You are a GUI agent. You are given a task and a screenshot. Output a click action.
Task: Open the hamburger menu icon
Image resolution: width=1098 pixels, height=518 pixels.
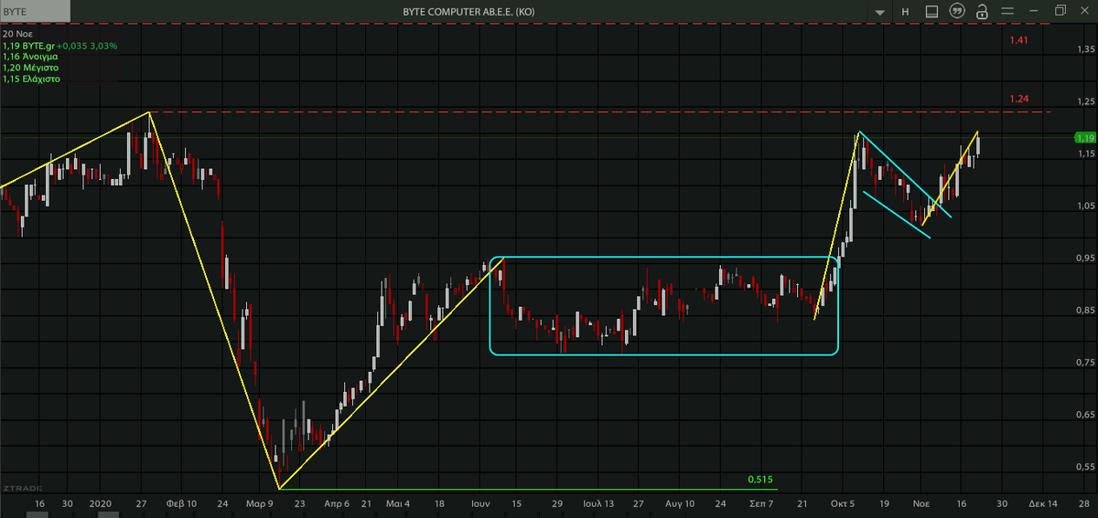point(1007,12)
